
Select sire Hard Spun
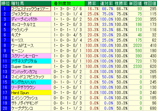click(x=31, y=92)
